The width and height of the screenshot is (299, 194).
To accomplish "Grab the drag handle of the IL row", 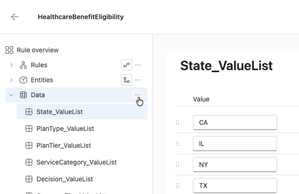I will tap(178, 144).
